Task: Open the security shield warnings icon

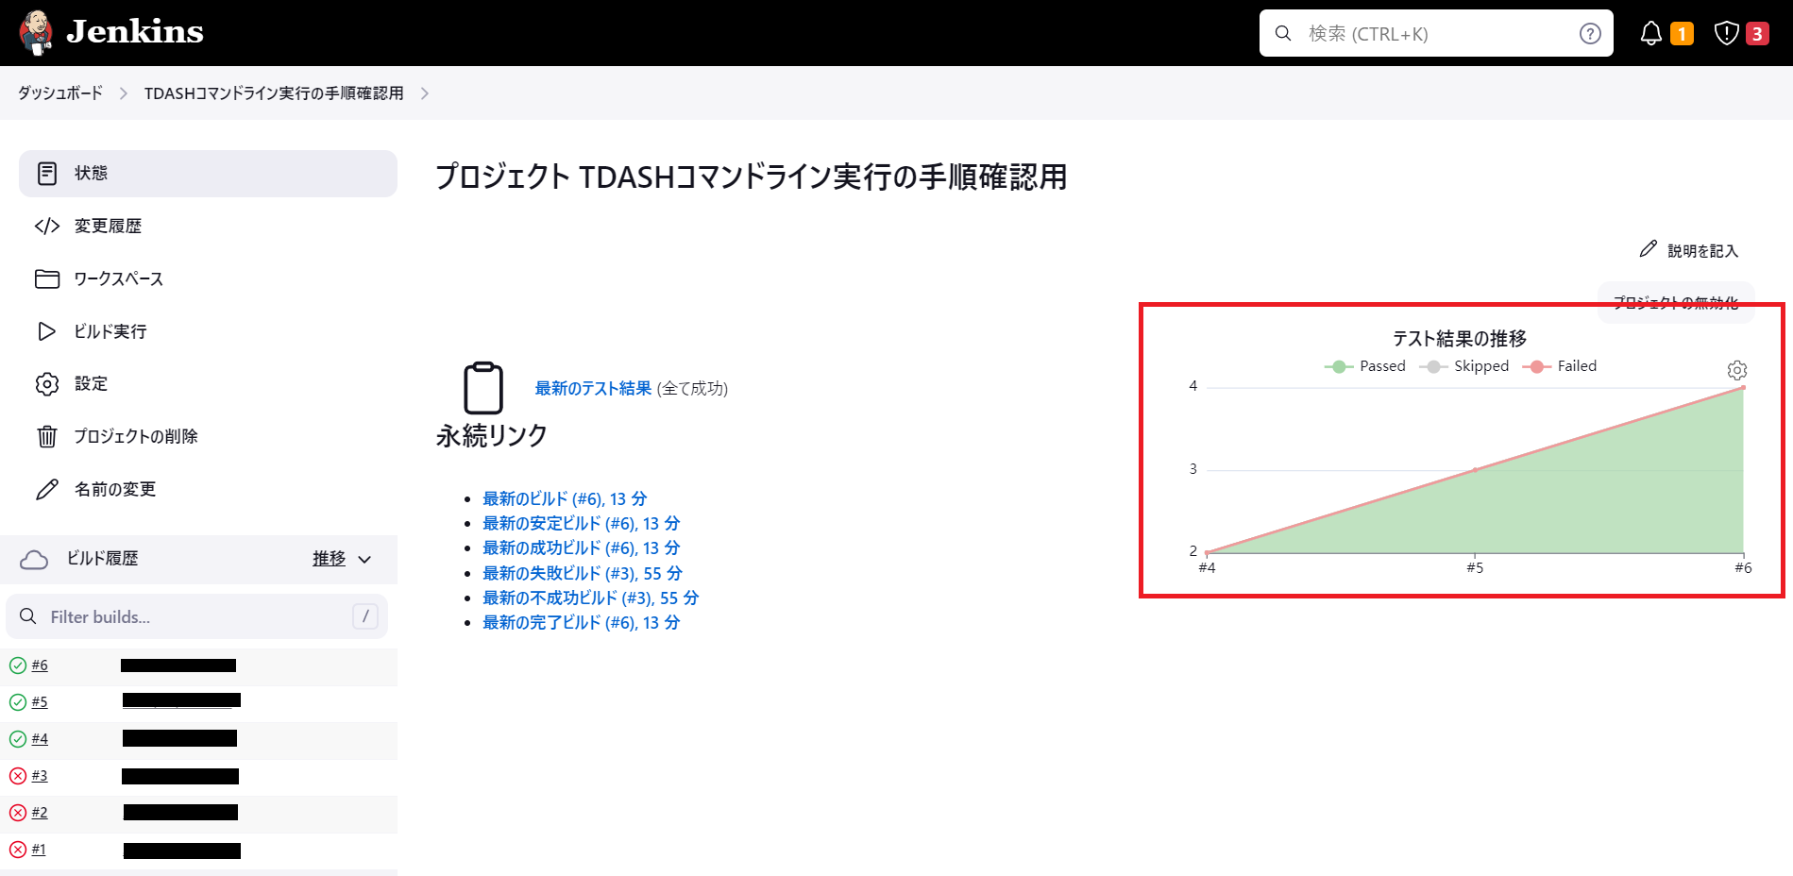Action: tap(1726, 34)
